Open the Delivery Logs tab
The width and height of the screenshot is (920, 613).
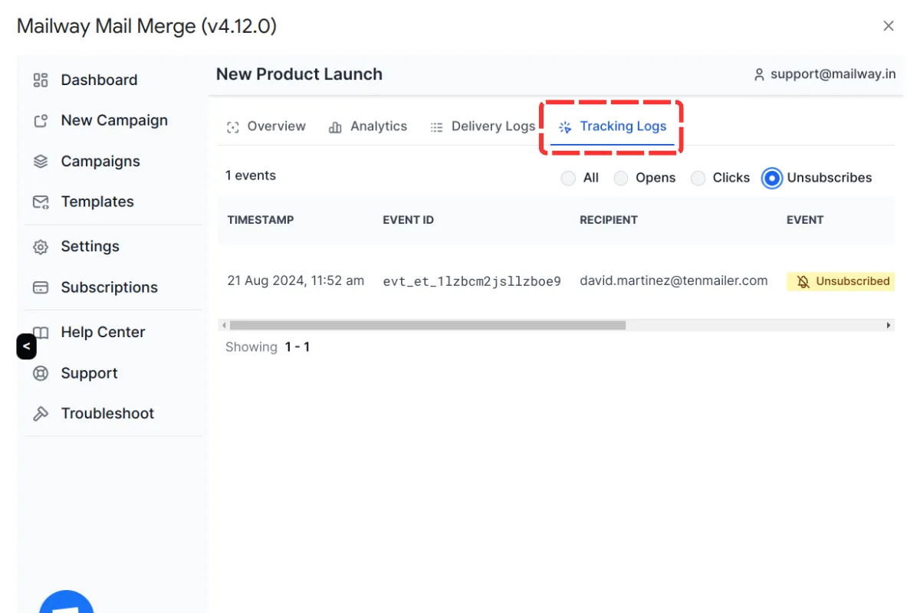[x=482, y=126]
